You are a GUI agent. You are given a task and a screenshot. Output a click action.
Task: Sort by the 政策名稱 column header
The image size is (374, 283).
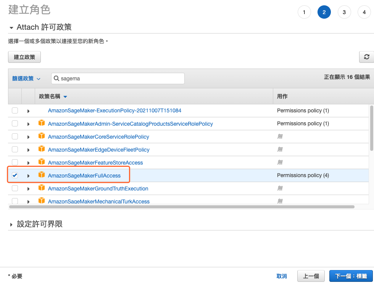pos(53,96)
